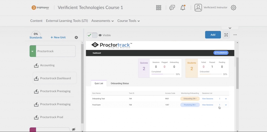Screen dimensions: 267x132
Task: Open the more options ellipsis next to Add
Action: coord(235,35)
